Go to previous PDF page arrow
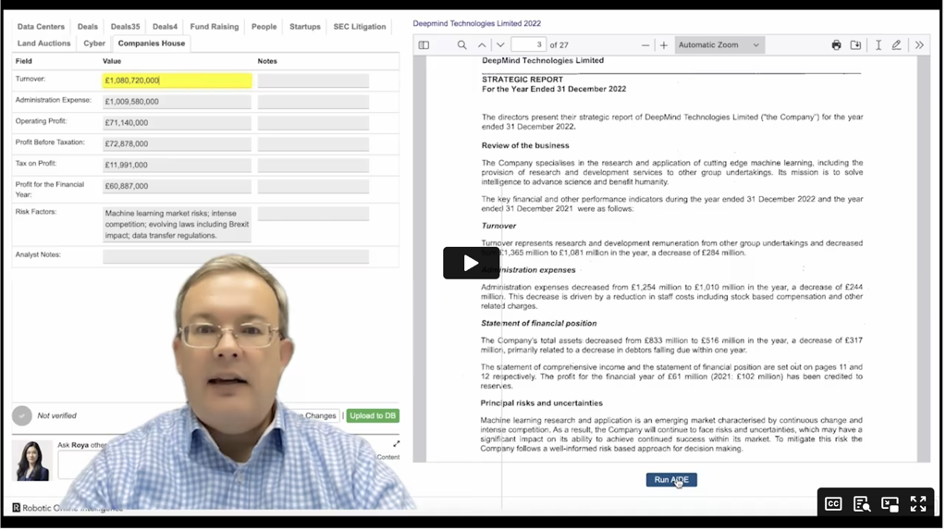This screenshot has width=946, height=531. coord(483,45)
